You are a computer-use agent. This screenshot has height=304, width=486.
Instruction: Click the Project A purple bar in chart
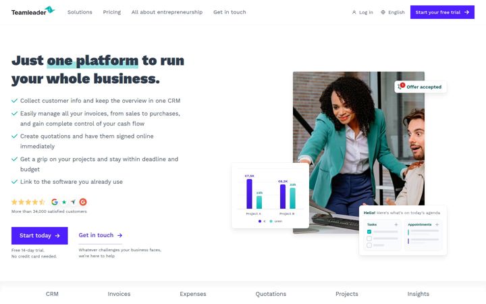[x=249, y=194]
